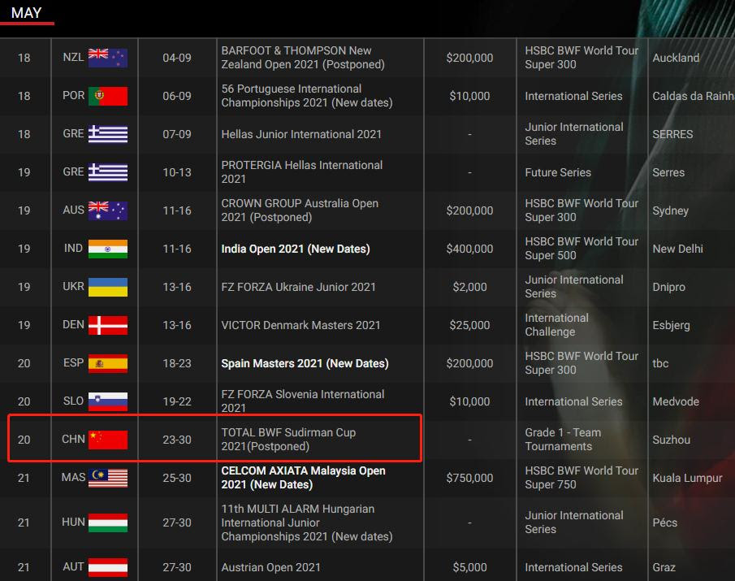This screenshot has width=735, height=581.
Task: Click the Slovenia flag icon
Action: coord(108,401)
